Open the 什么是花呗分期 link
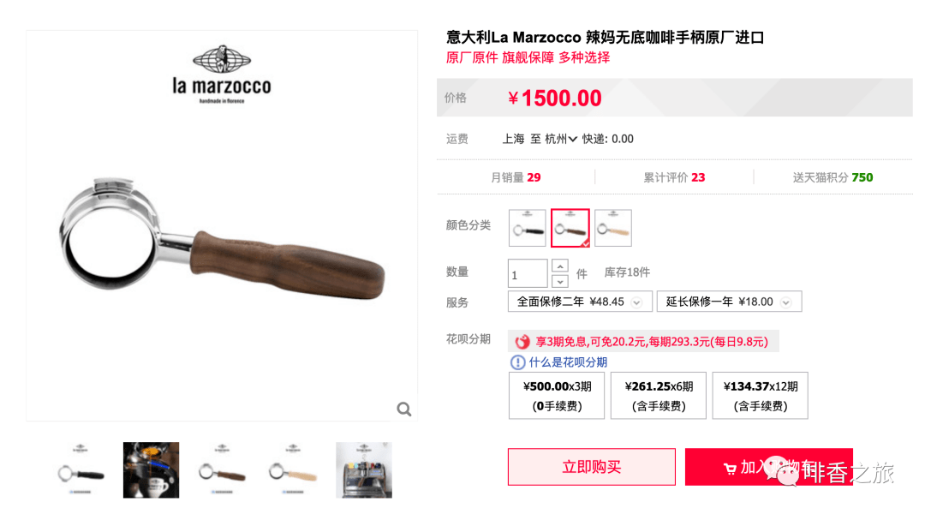 [x=568, y=362]
